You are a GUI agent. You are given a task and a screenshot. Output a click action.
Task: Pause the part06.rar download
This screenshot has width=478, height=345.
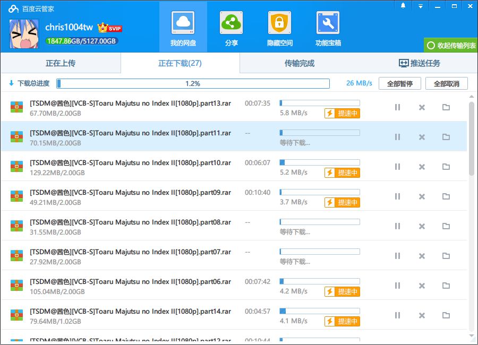[397, 286]
